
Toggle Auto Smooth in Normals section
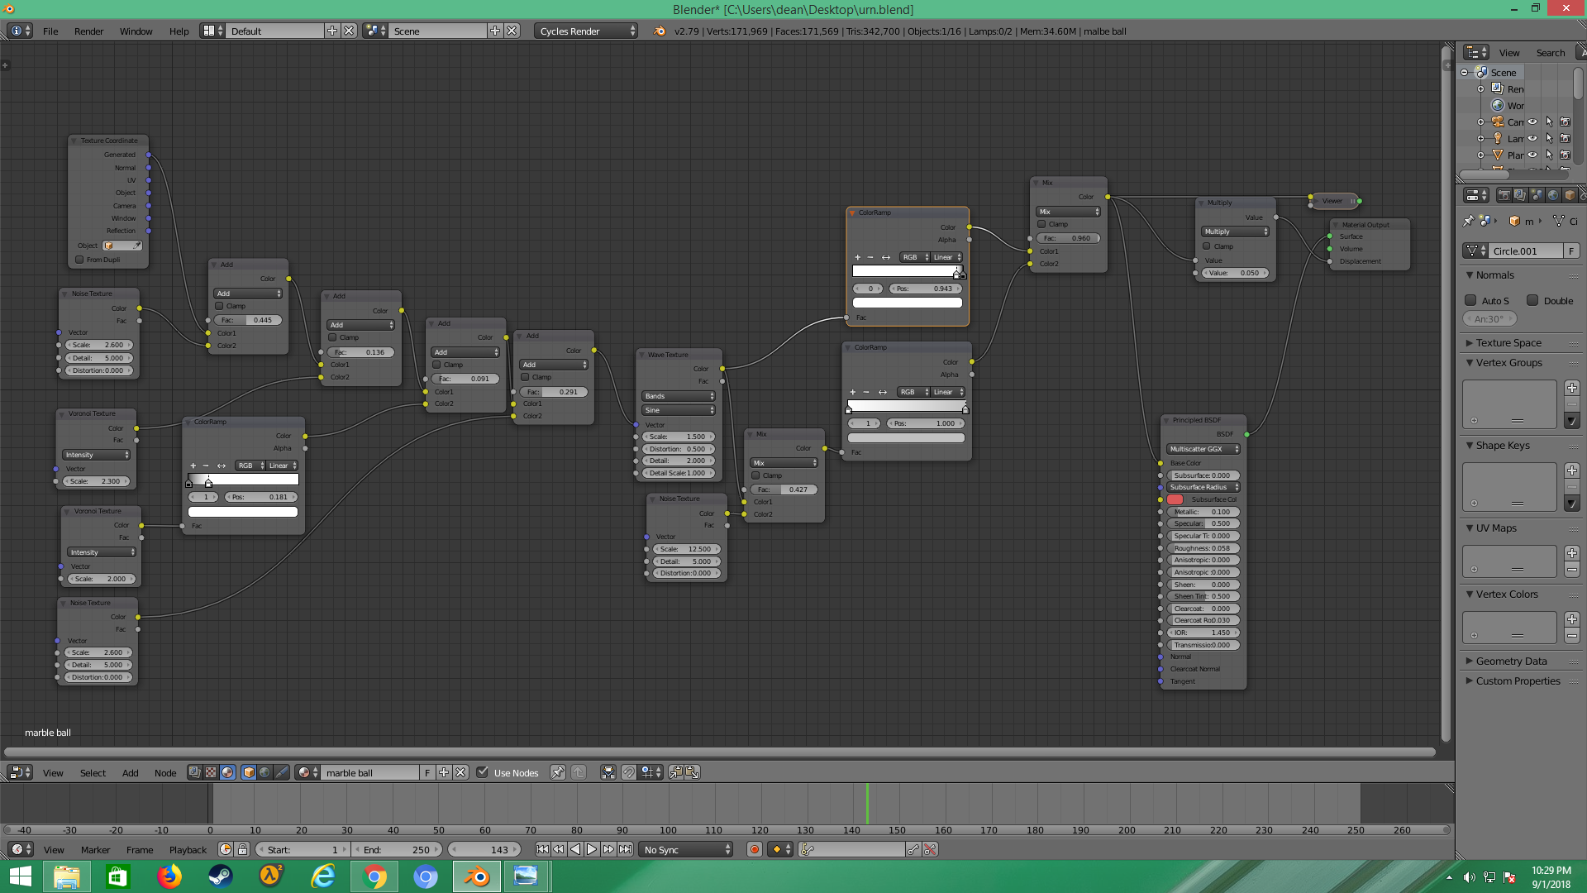[x=1471, y=300]
